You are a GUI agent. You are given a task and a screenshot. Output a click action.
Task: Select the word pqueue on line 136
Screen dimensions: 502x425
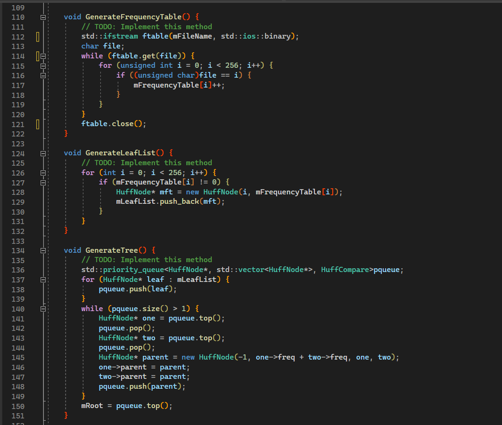click(x=386, y=270)
